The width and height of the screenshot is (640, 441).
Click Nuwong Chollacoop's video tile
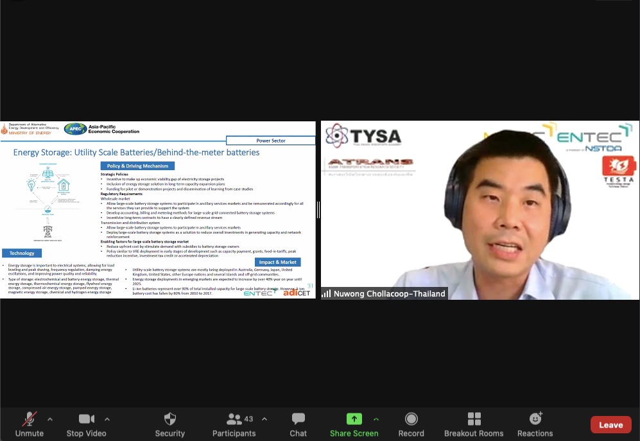click(480, 210)
